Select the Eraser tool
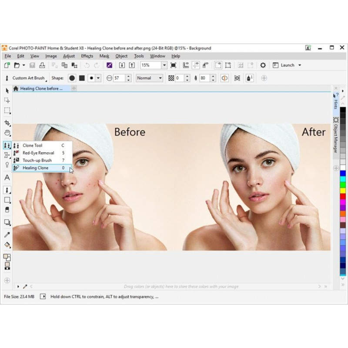The image size is (348, 348). pos(7,210)
